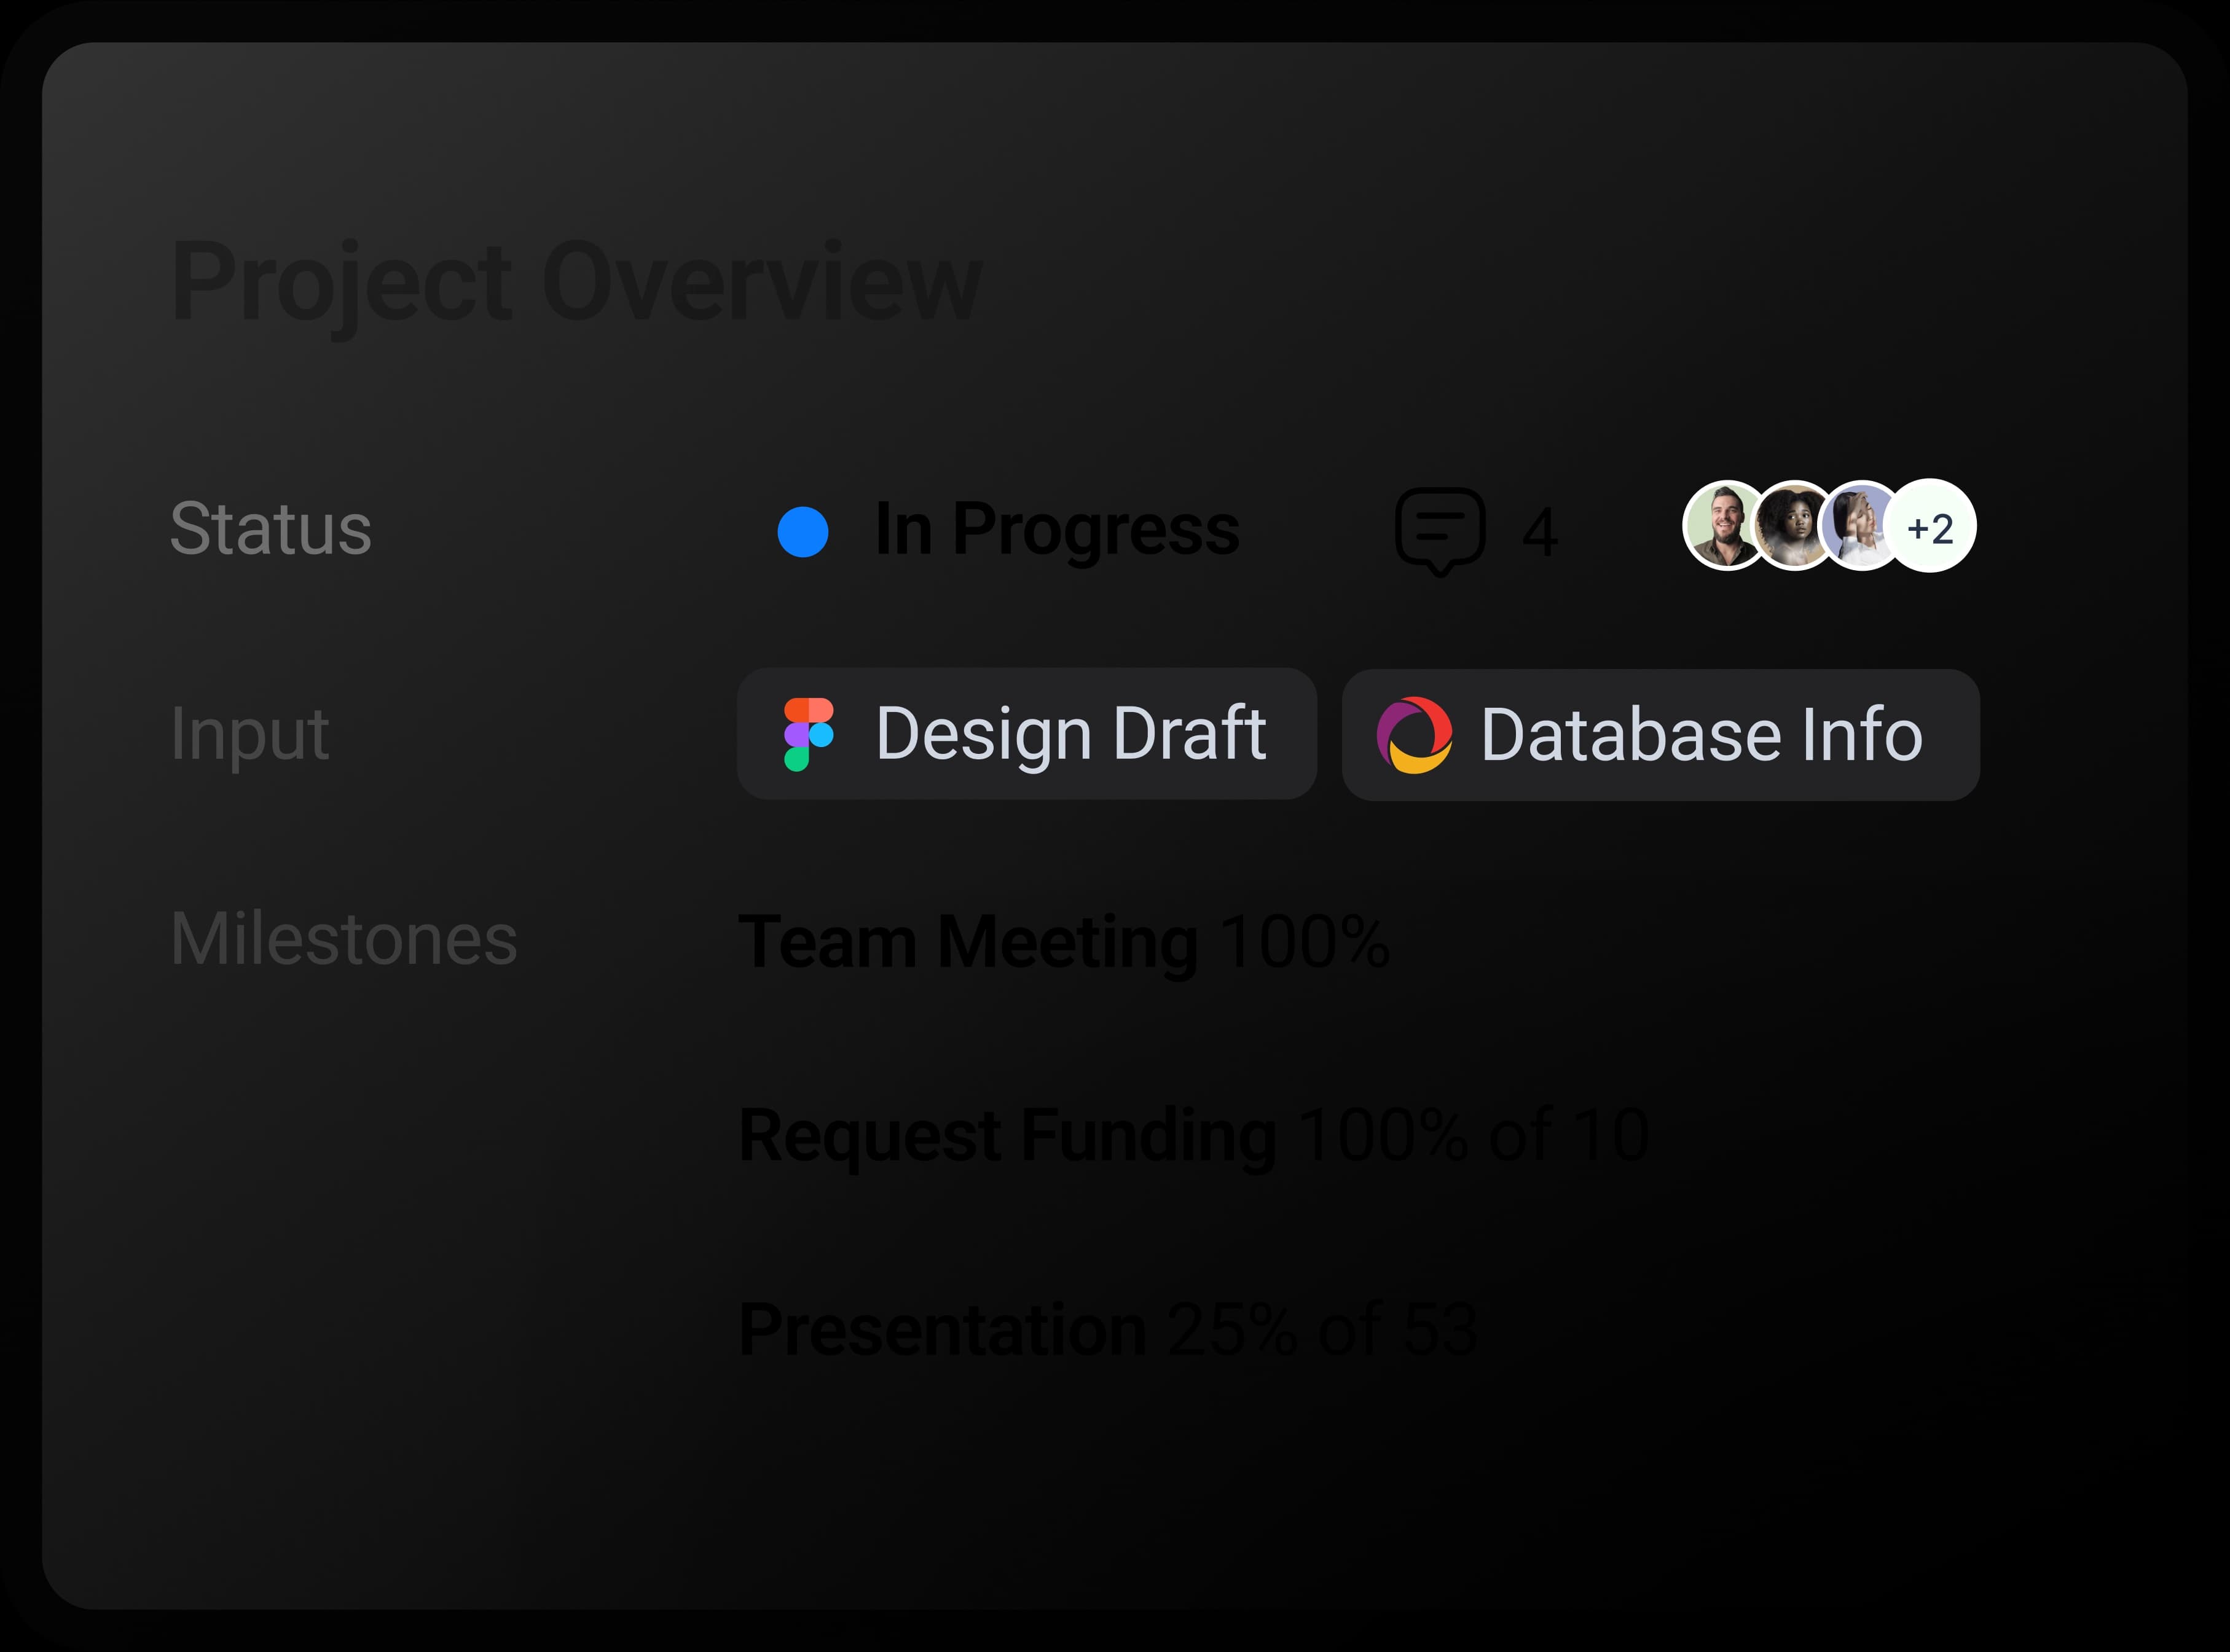Show the +2 additional members

tap(1931, 527)
